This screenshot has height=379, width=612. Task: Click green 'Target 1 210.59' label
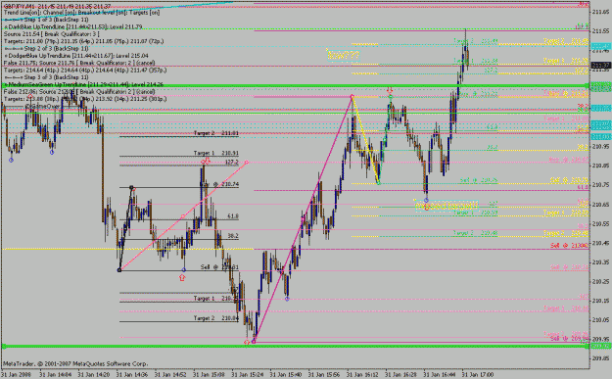point(475,213)
